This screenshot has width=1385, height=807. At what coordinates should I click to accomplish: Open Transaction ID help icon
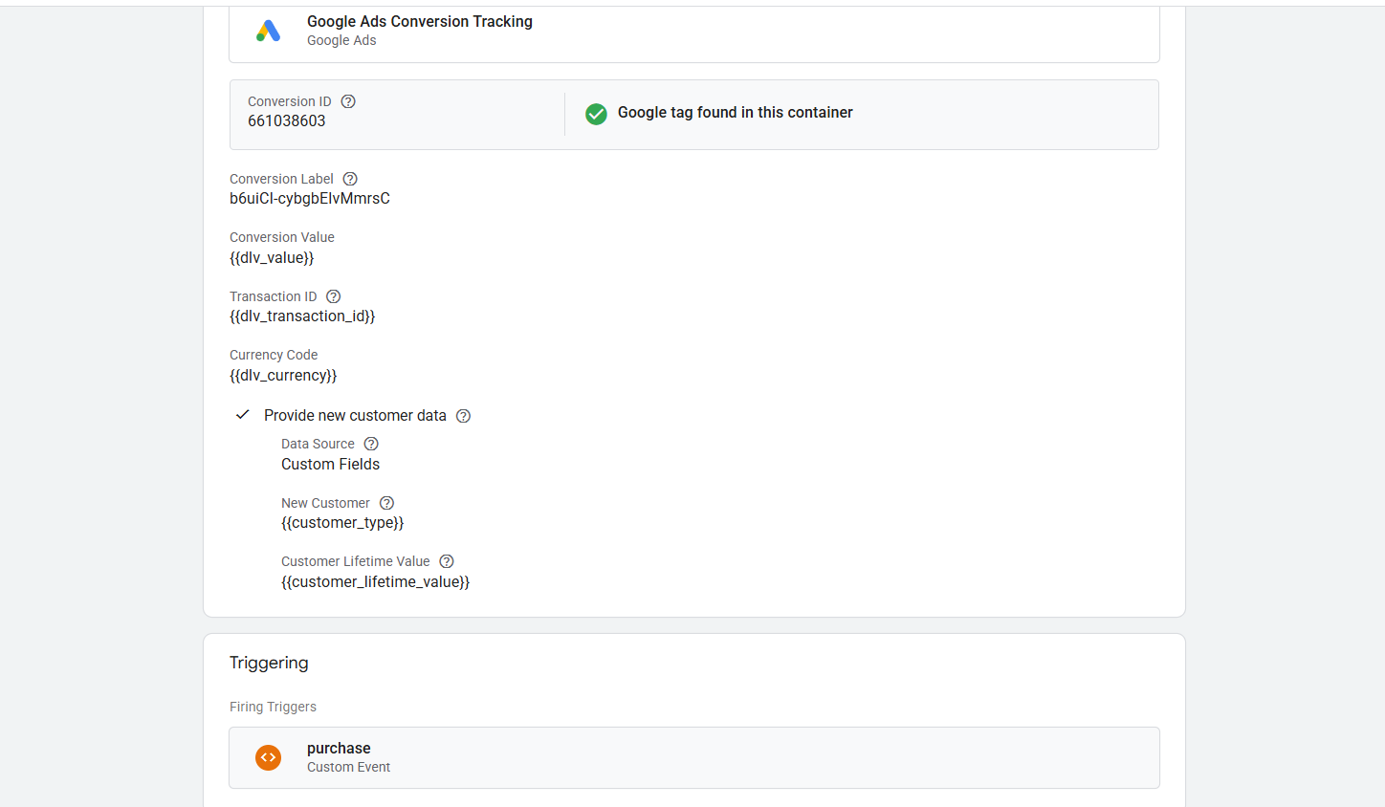[333, 296]
